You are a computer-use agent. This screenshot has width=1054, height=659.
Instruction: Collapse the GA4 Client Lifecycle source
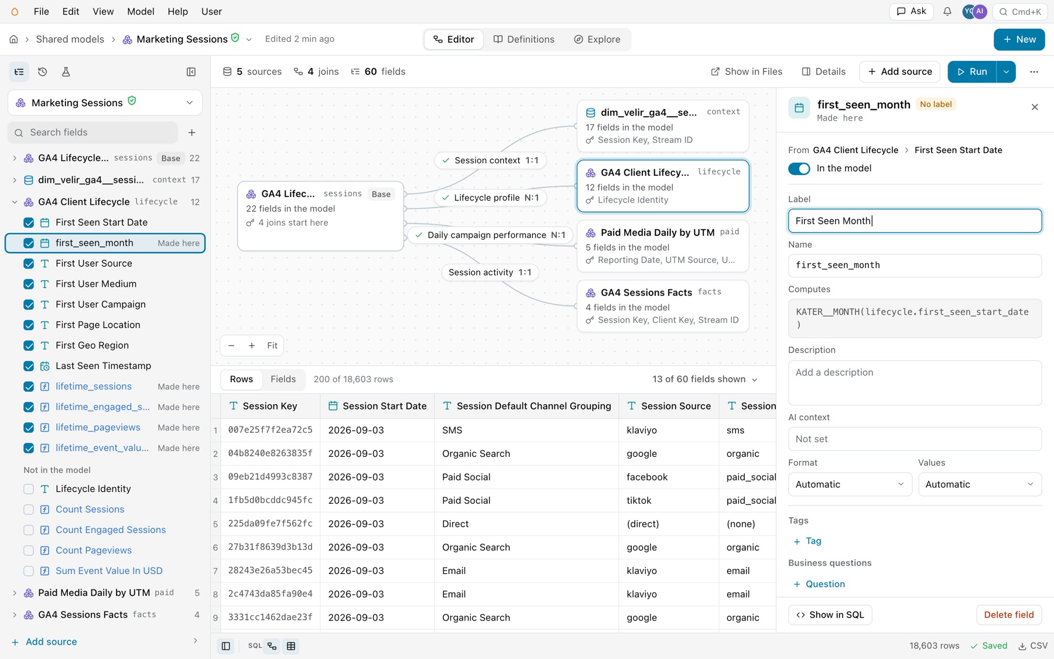click(15, 202)
